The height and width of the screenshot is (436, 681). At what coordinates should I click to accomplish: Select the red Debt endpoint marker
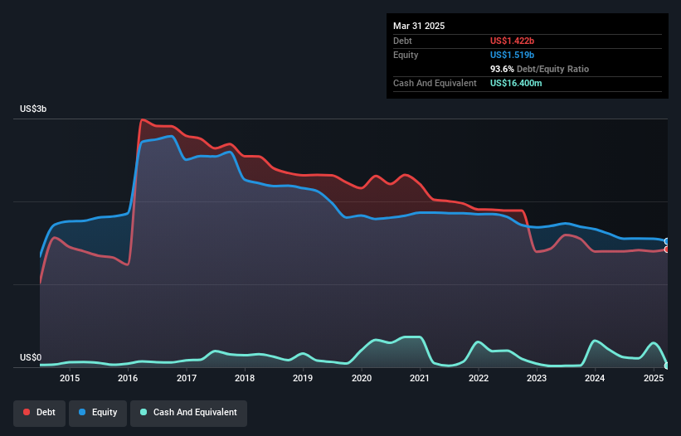point(667,249)
